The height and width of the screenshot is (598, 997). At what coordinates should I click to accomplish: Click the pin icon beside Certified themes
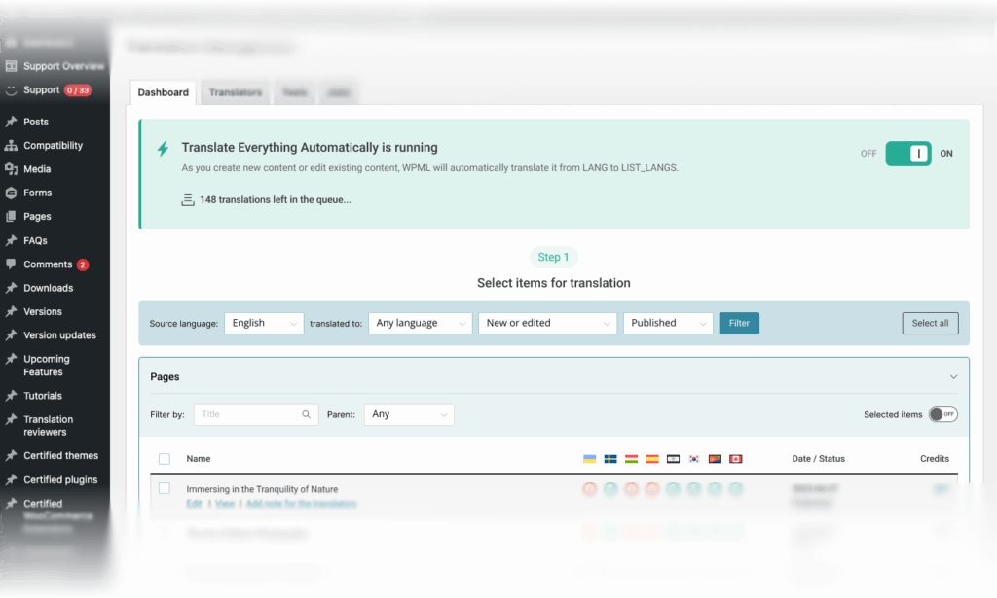(x=11, y=455)
